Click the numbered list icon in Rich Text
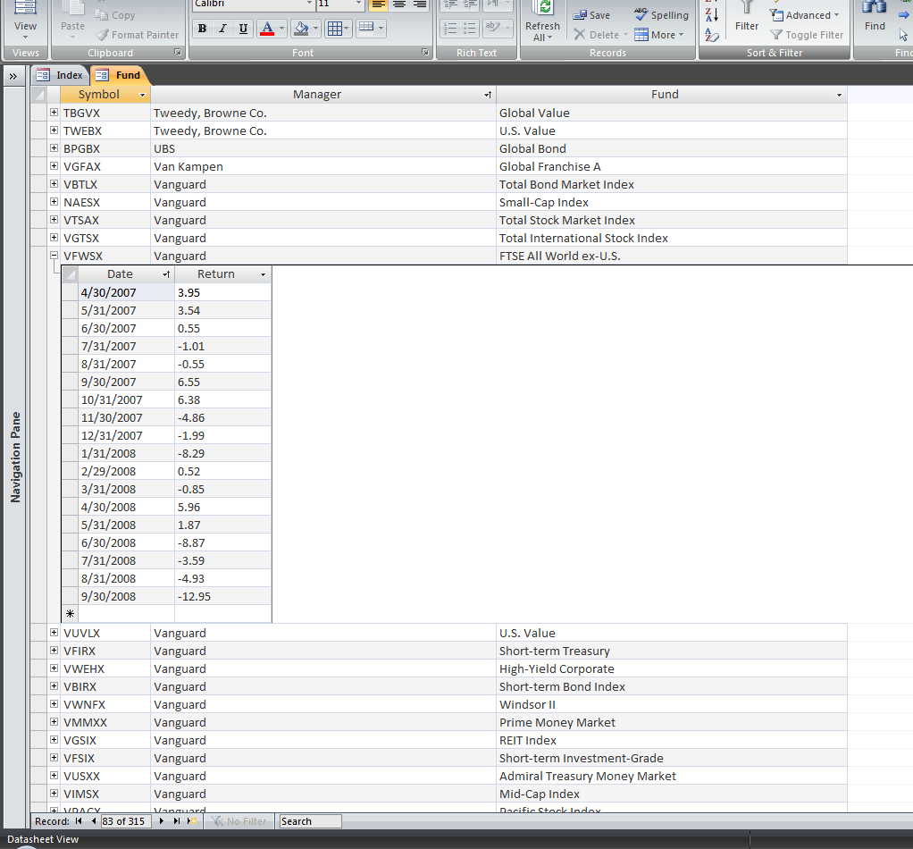The height and width of the screenshot is (849, 913). click(450, 28)
